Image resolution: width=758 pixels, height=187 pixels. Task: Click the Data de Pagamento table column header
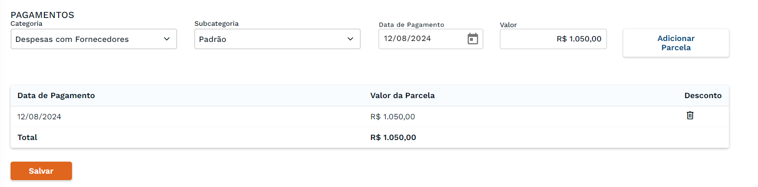tap(56, 96)
